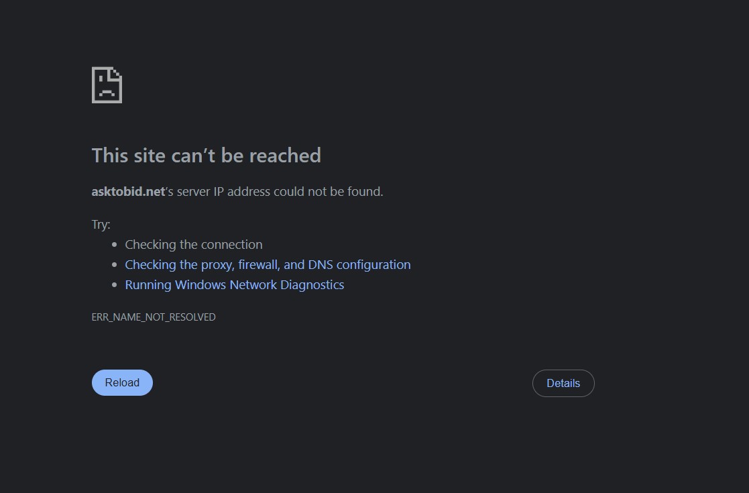Open the proxy, firewall, and DNS configuration link

268,264
